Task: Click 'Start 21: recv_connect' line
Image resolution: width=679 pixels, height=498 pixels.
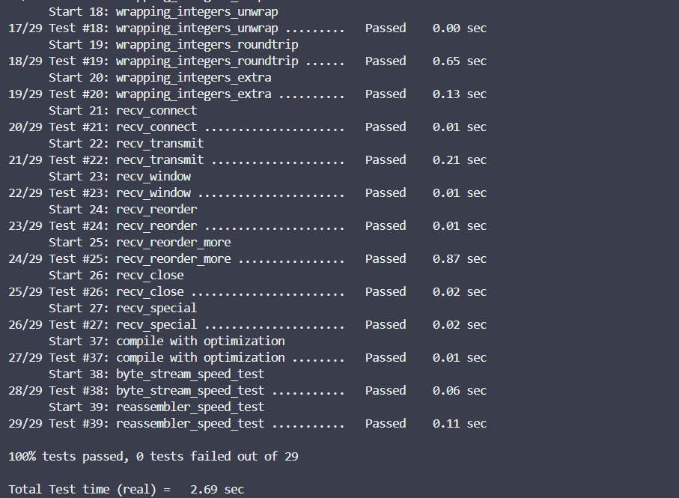Action: click(123, 110)
